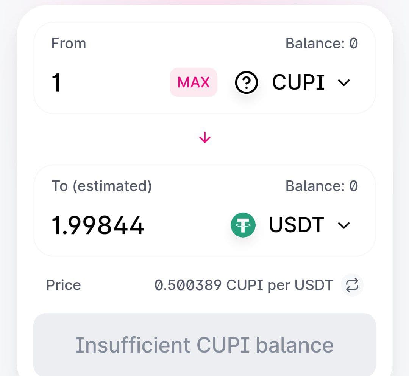Expand the CUPI token dropdown chevron

(344, 82)
